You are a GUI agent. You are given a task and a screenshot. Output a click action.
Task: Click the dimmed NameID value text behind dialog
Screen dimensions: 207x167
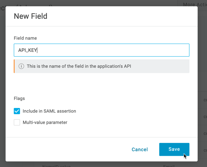coord(56,166)
